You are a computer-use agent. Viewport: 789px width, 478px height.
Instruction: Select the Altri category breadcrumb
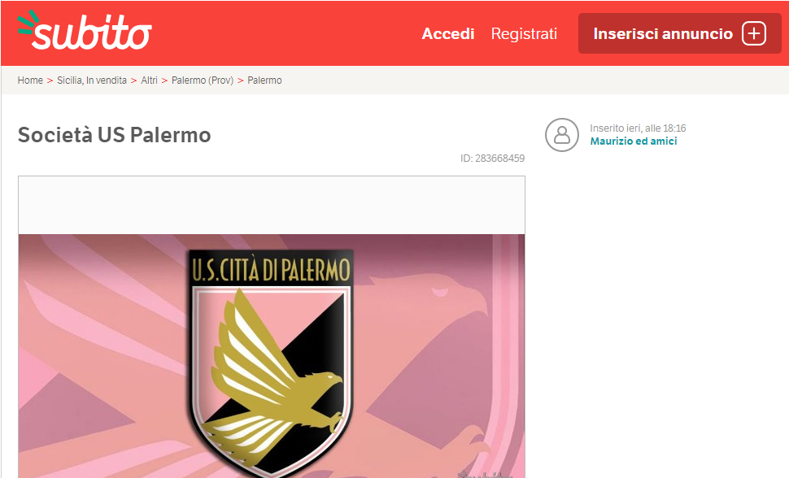coord(149,80)
